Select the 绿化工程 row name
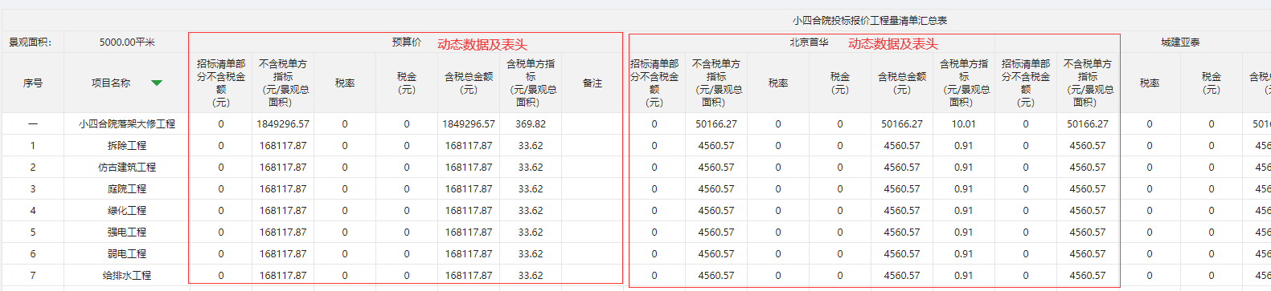The width and height of the screenshot is (1271, 291). (127, 211)
